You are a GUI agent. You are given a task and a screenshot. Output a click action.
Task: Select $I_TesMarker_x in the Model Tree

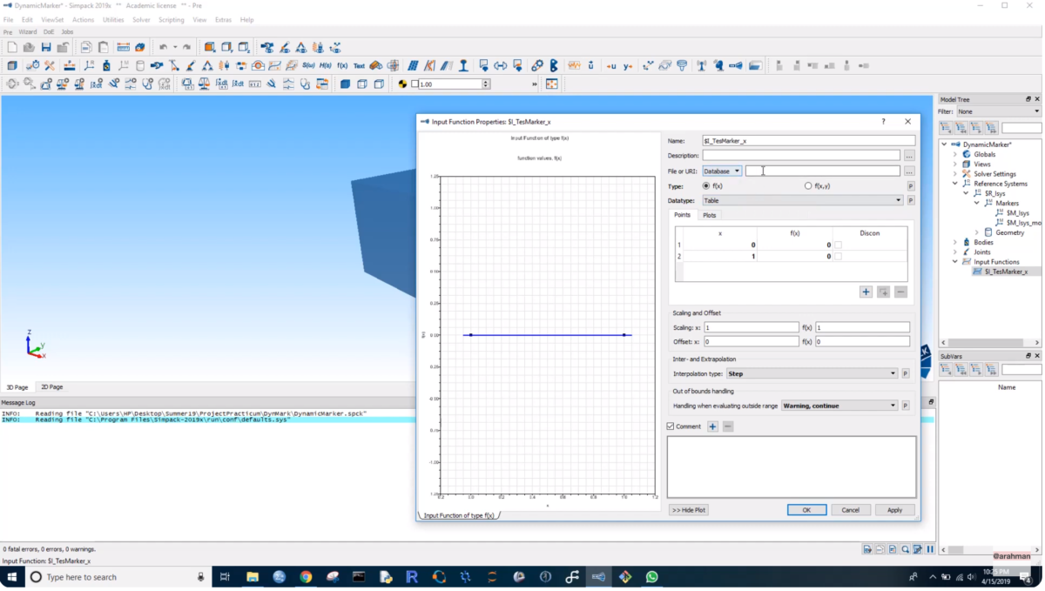[x=1006, y=272]
